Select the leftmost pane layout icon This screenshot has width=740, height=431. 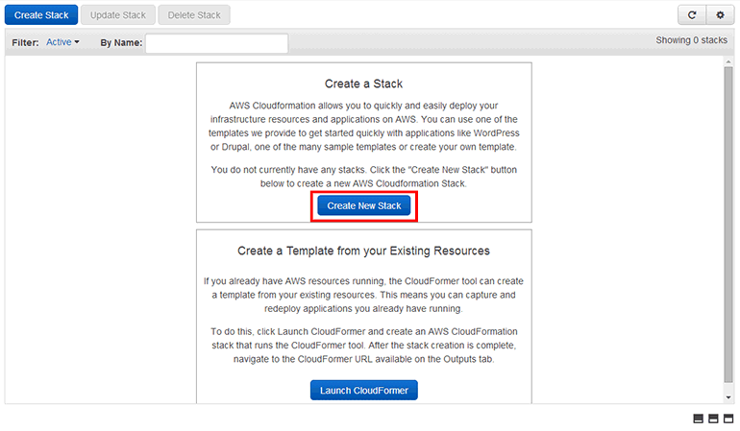point(697,419)
